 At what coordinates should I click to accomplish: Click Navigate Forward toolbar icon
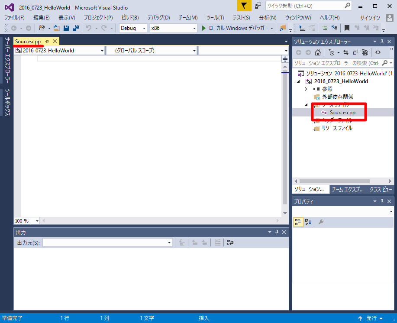29,28
